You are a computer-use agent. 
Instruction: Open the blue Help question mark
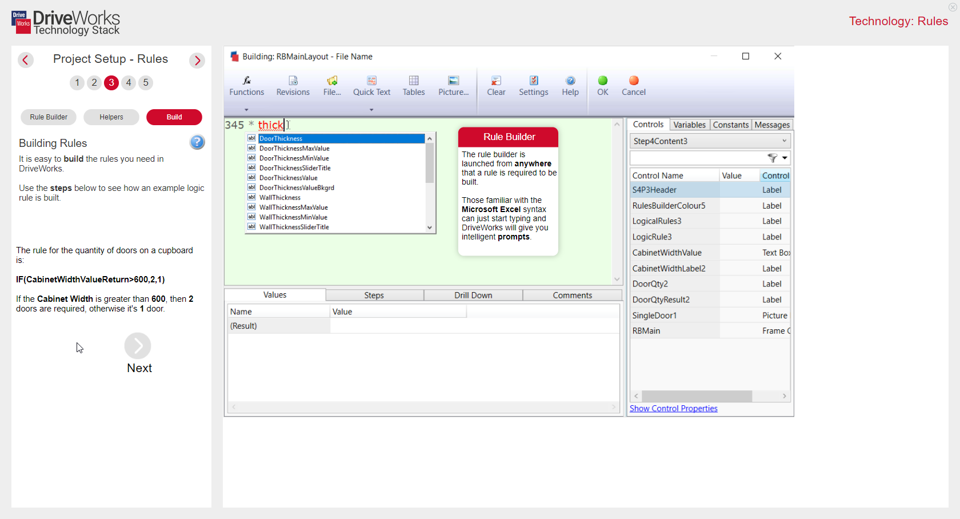click(197, 142)
